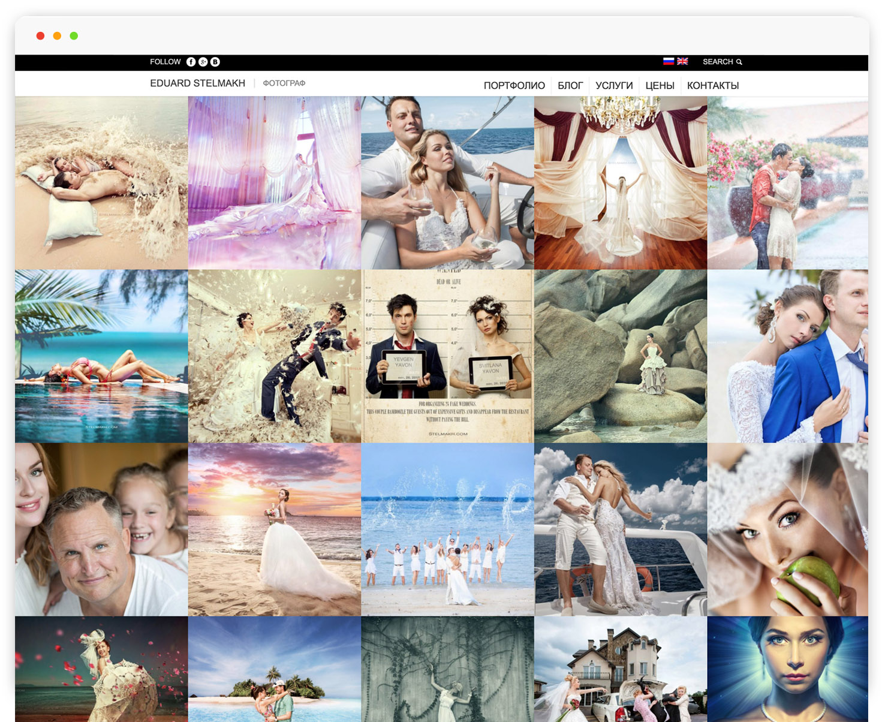Click the FOLLOW label text

pyautogui.click(x=165, y=62)
